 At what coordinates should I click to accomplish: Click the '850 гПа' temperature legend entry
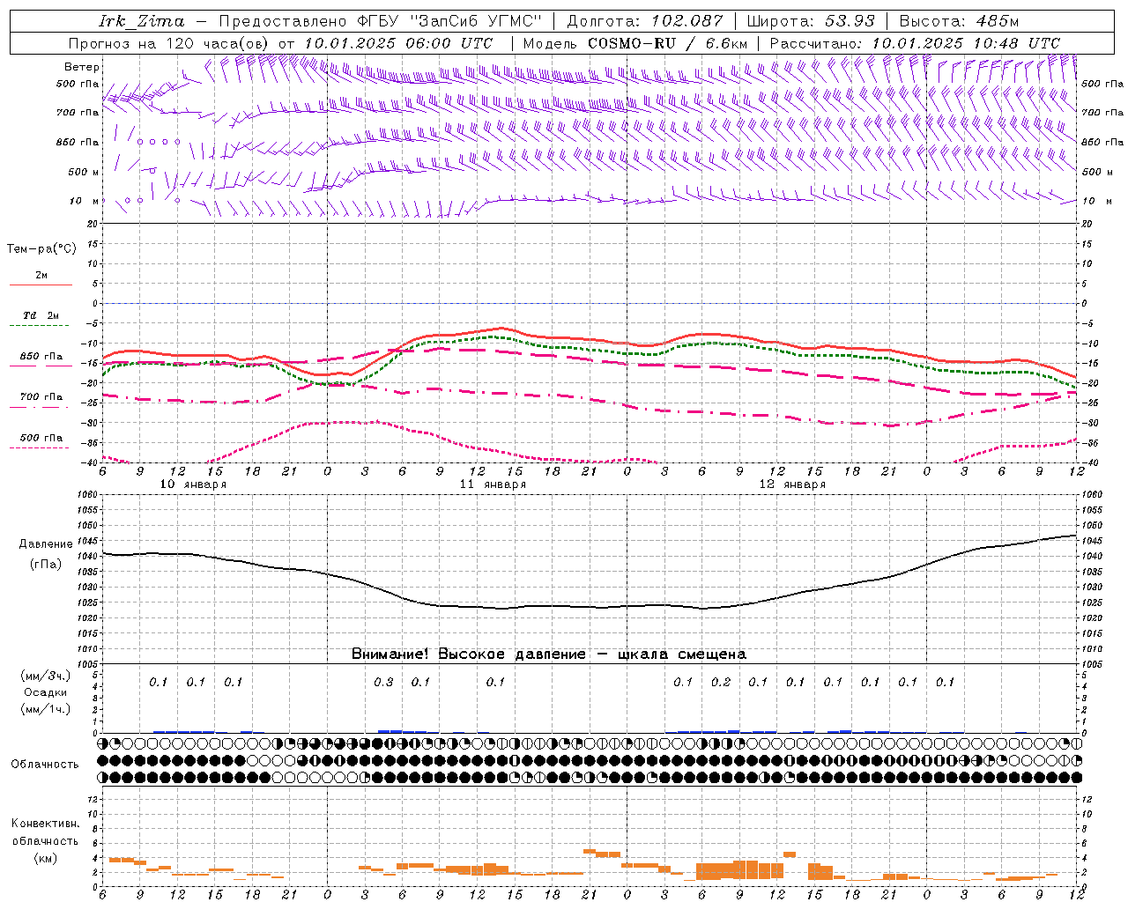click(x=41, y=357)
